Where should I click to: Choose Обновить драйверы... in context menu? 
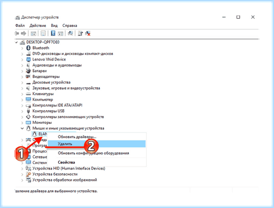[x=97, y=137]
